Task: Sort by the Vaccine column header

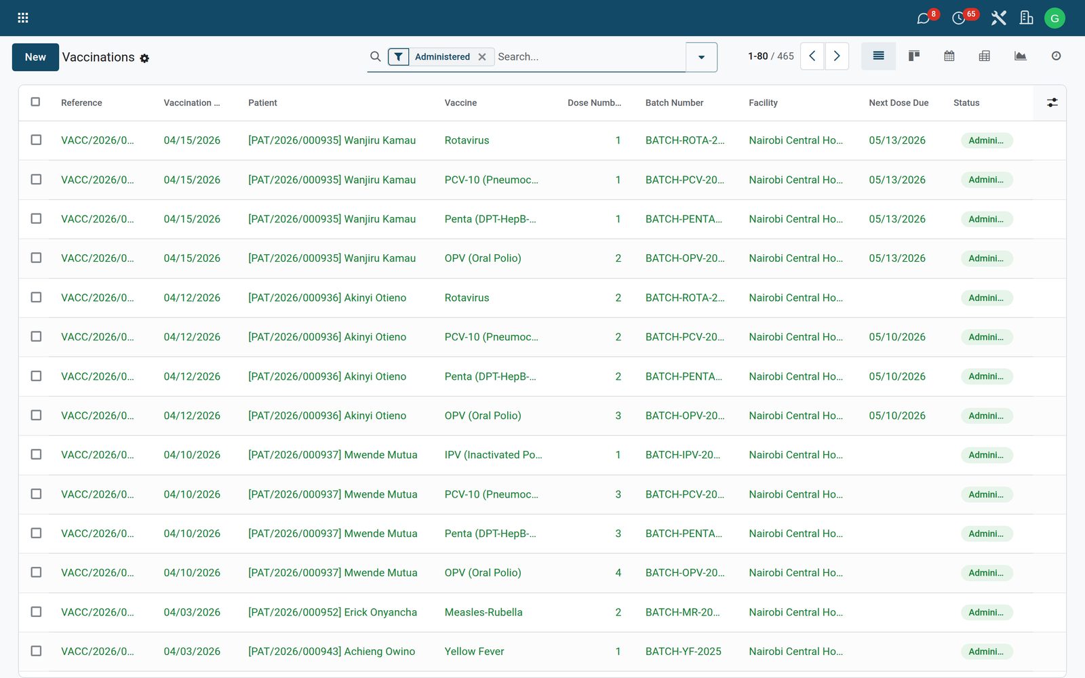Action: click(x=460, y=103)
